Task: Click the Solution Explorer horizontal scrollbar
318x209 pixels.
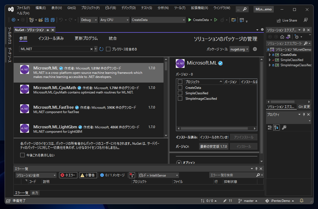Action: click(282, 102)
